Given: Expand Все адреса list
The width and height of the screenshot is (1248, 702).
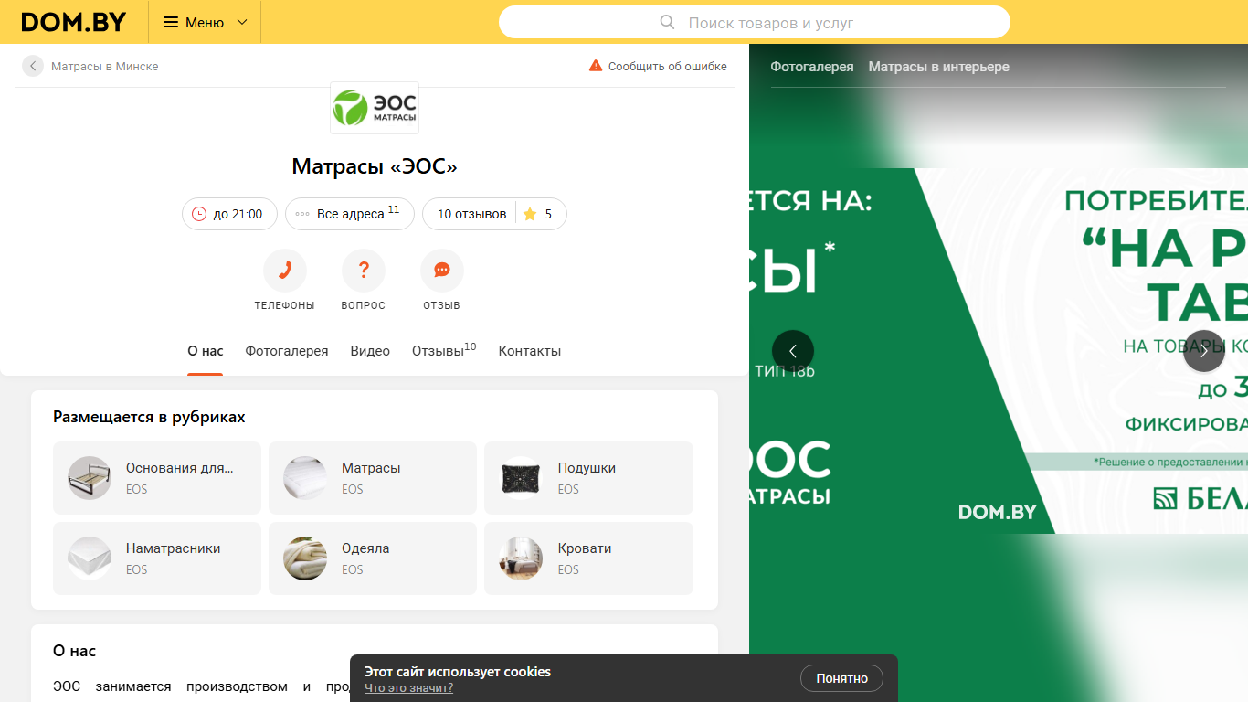Looking at the screenshot, I should pyautogui.click(x=350, y=214).
